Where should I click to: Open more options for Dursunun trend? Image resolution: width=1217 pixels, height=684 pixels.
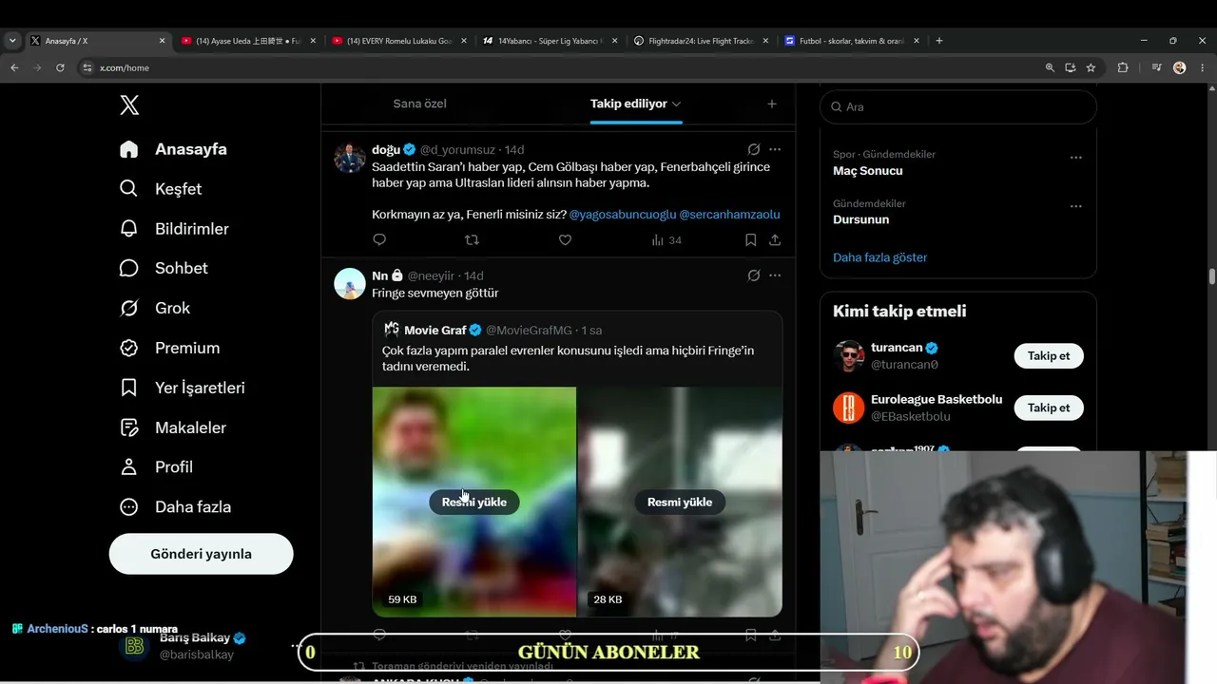[1076, 206]
